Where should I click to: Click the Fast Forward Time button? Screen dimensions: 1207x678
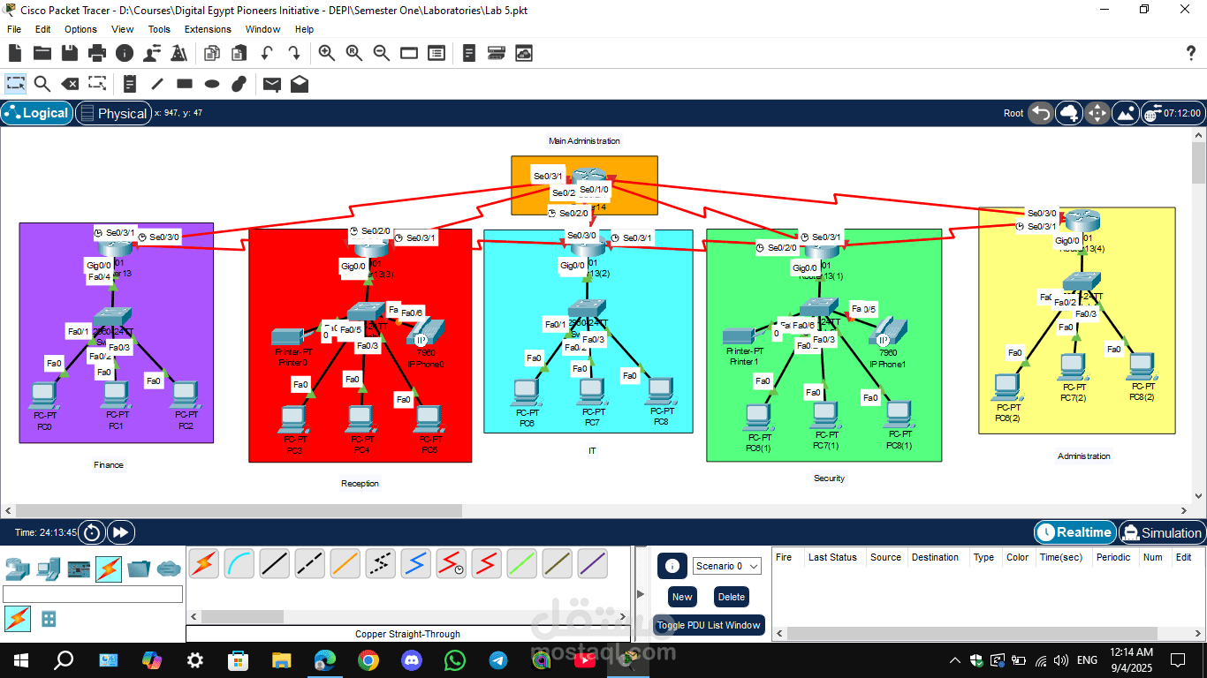pyautogui.click(x=120, y=531)
